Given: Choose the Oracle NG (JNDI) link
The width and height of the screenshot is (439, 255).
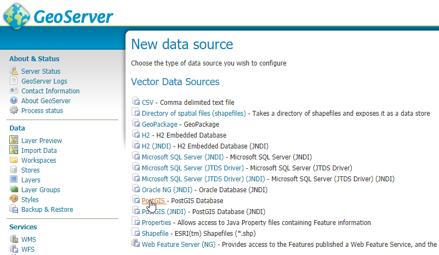Looking at the screenshot, I should click(167, 190).
